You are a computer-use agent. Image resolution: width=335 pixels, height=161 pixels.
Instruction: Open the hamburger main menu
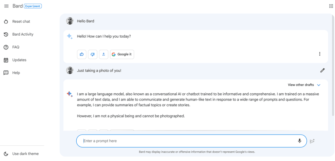(6, 6)
